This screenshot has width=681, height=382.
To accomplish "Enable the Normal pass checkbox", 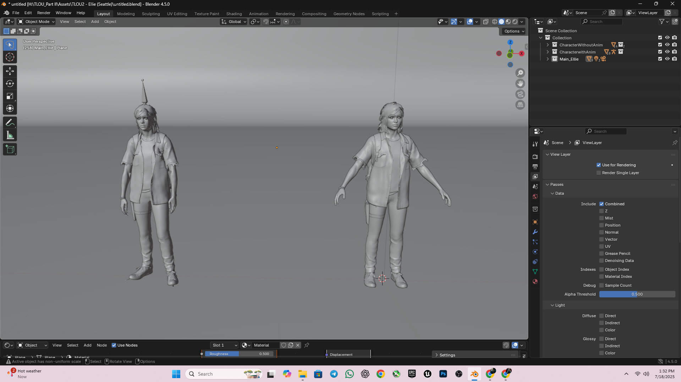I will tap(602, 232).
